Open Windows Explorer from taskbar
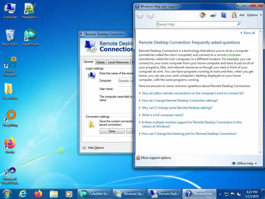 point(54,194)
